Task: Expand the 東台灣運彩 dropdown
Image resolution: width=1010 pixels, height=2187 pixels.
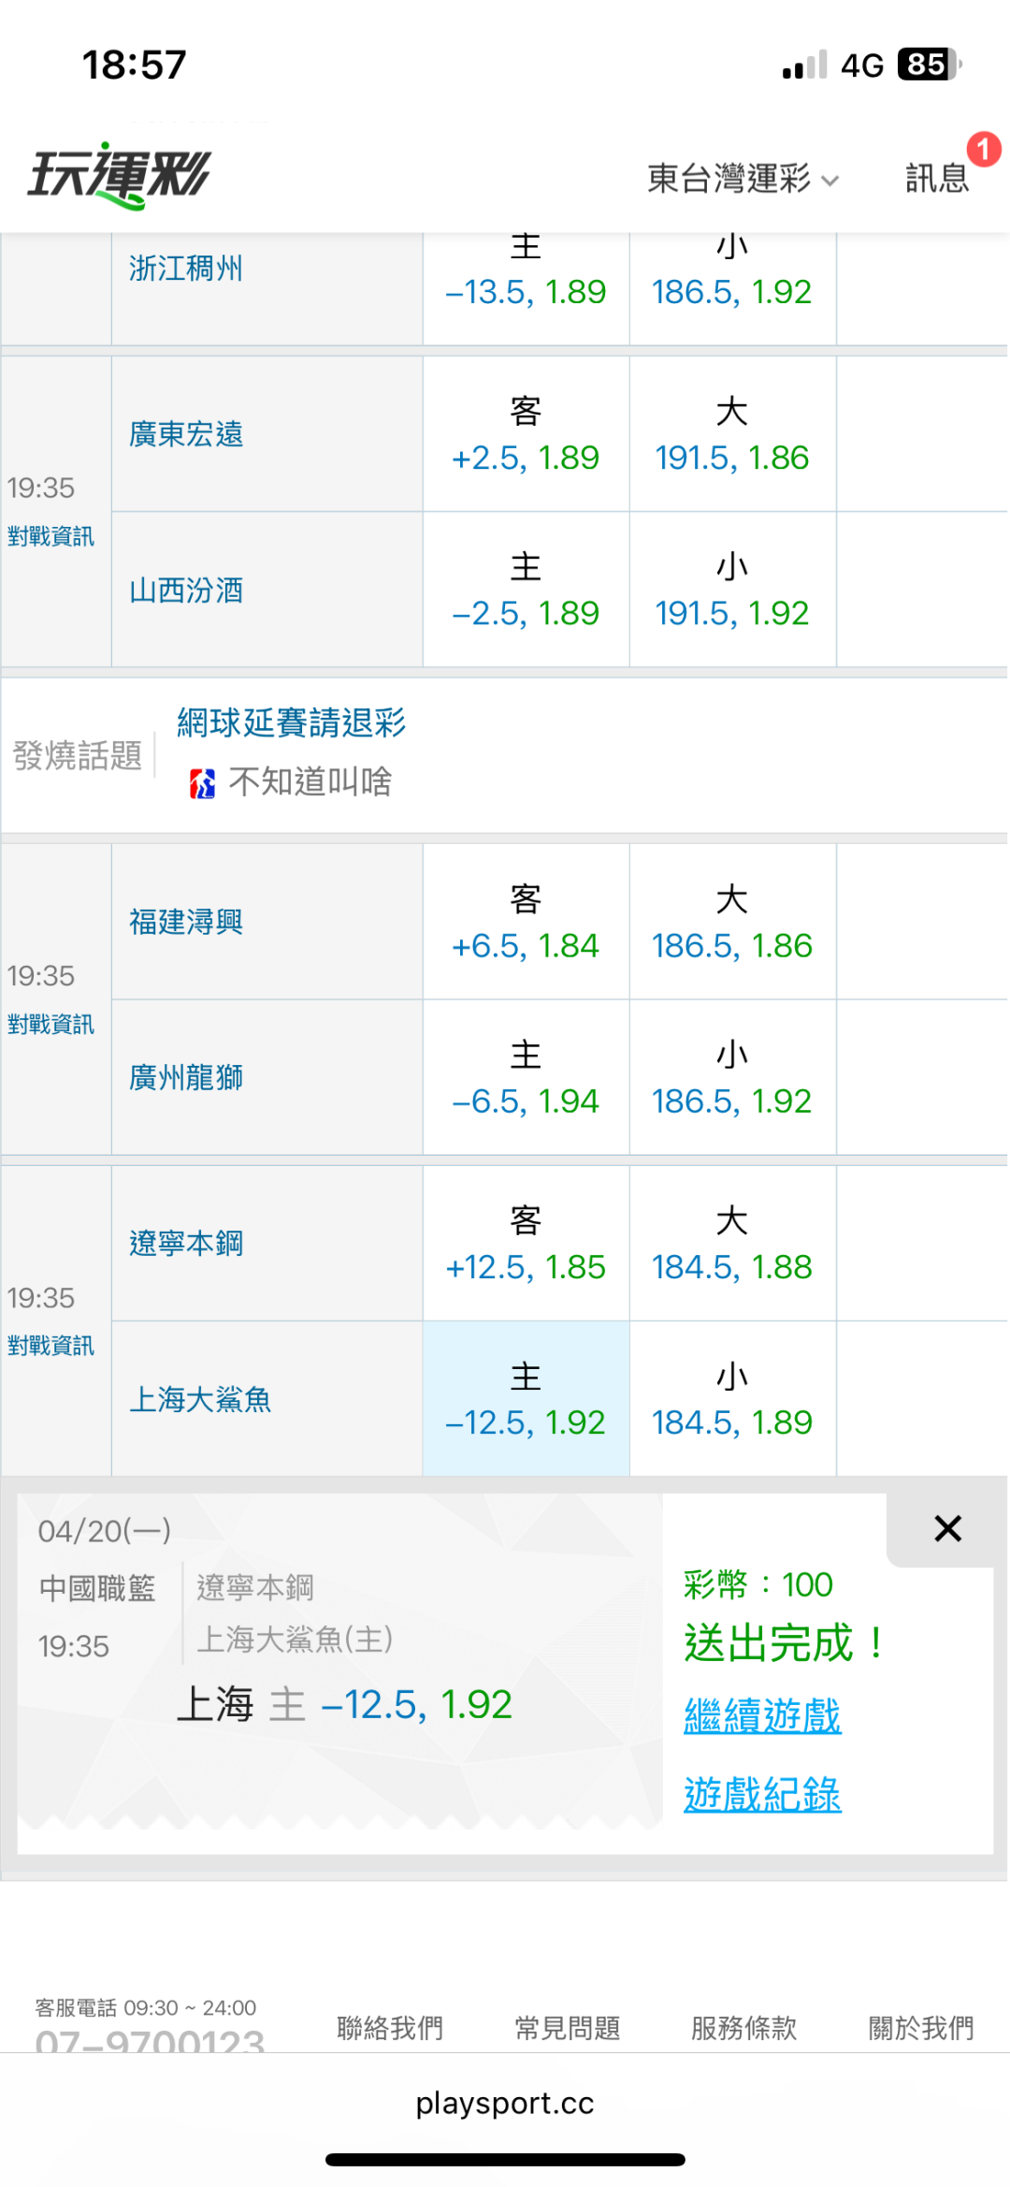Action: click(x=743, y=178)
